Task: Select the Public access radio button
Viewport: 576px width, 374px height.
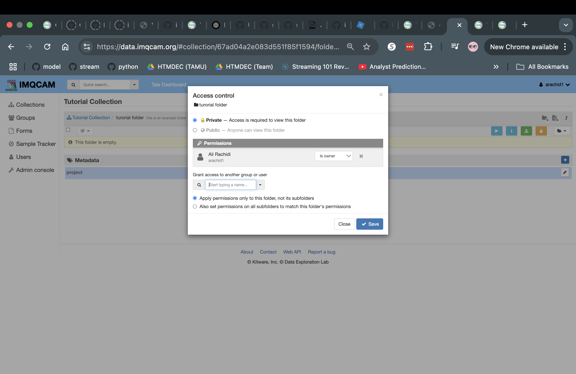Action: [x=195, y=130]
